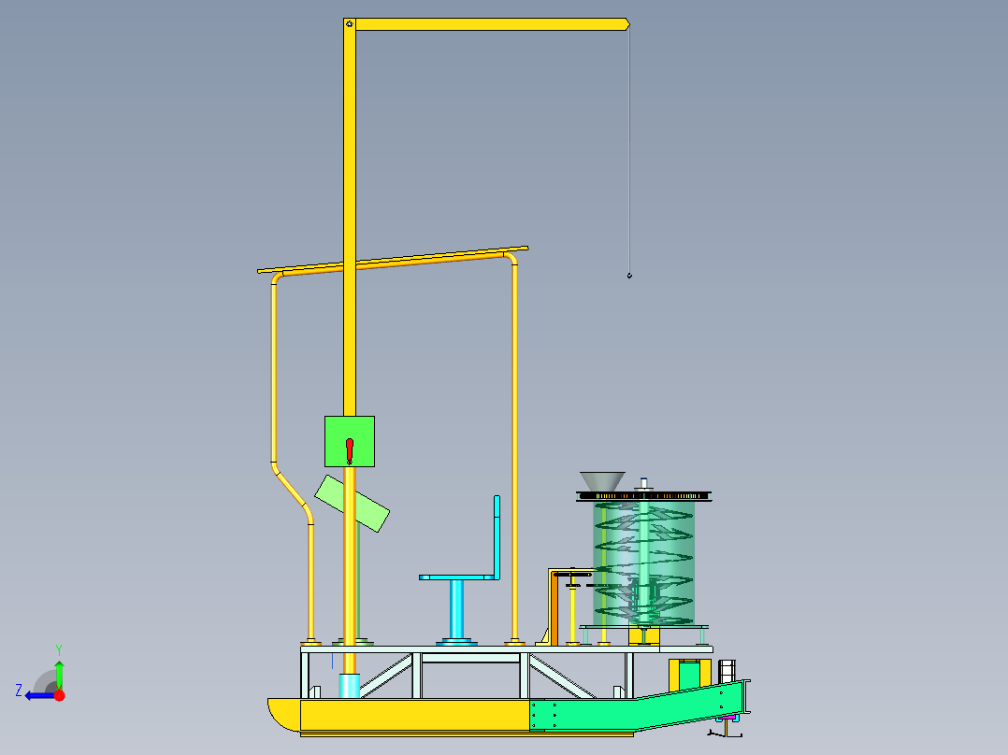
Task: Select the tilted light green panel
Action: tap(352, 504)
